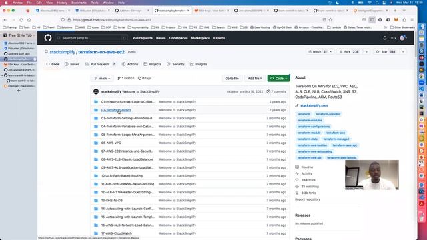Select Intelligent Diagramming tab in sidebar
Screen dimensions: 427x240
coord(19,86)
